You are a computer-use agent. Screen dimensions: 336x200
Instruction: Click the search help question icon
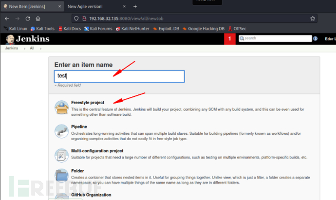[x=315, y=38]
